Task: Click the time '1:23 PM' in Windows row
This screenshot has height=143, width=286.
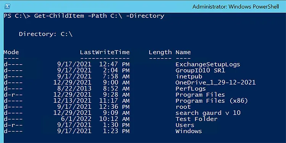Action: pos(116,131)
